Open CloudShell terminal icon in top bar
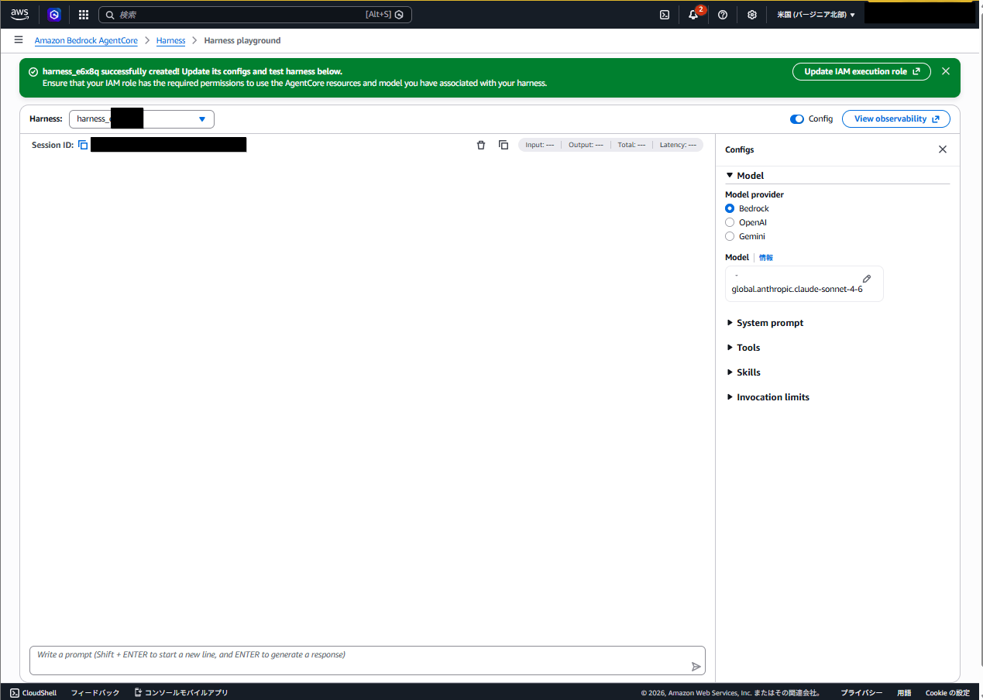 tap(665, 15)
